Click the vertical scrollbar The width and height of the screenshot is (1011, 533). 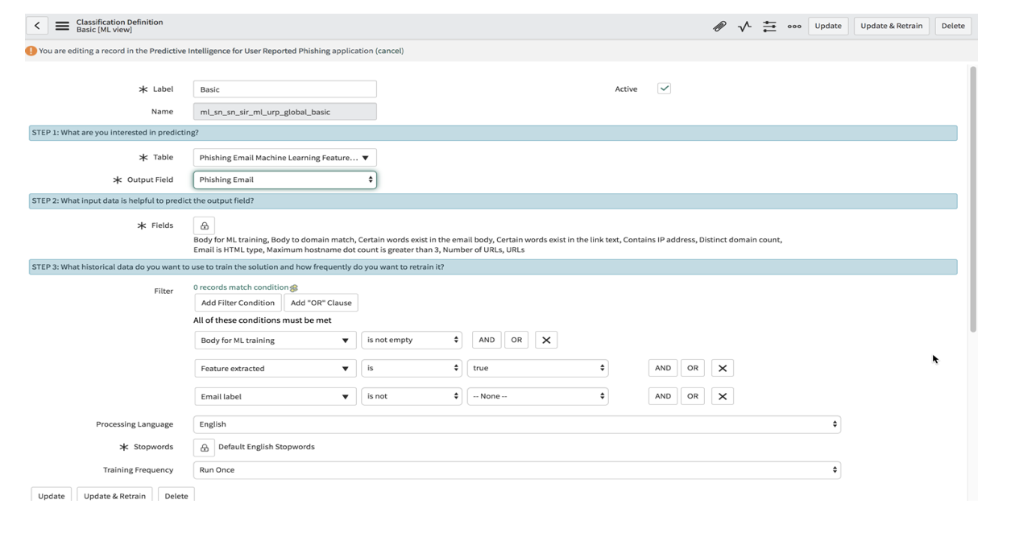(973, 200)
